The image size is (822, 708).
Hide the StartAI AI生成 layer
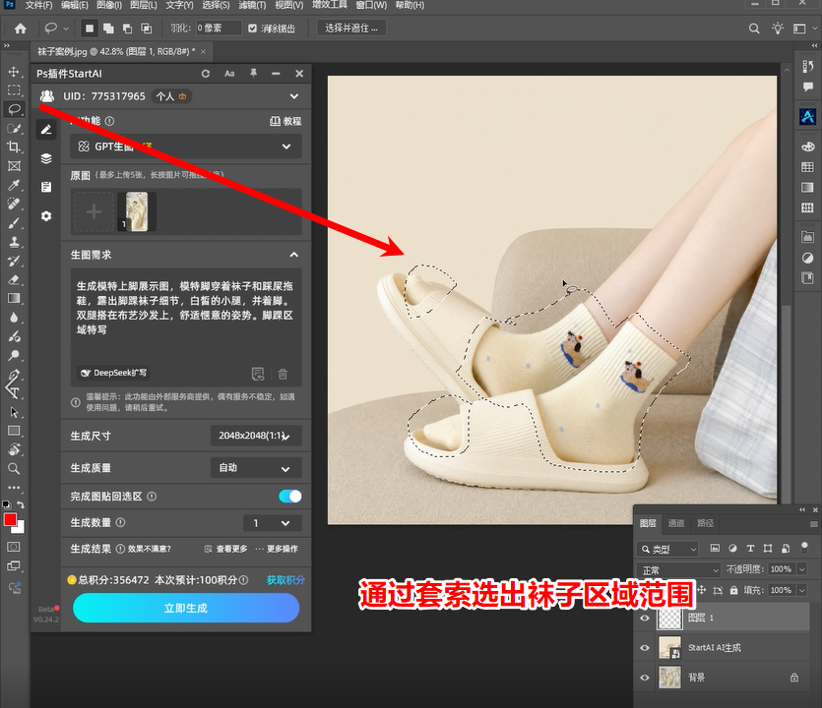click(645, 648)
